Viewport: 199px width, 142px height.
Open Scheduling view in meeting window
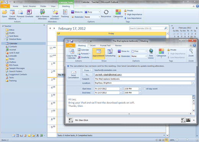(110, 53)
